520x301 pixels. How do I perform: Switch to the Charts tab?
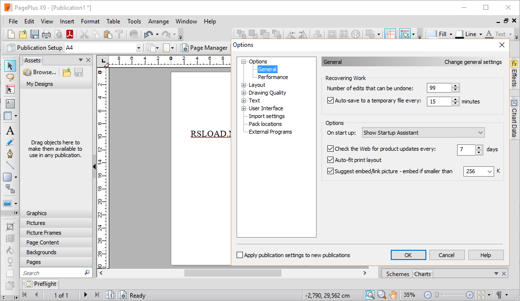pos(422,274)
